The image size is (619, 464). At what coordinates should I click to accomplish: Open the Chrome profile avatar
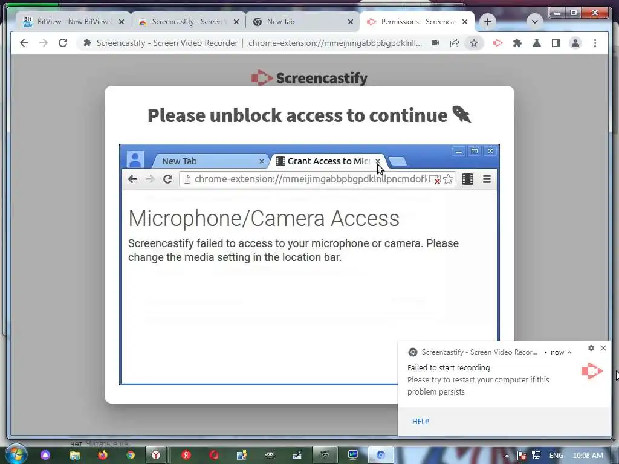pos(575,43)
